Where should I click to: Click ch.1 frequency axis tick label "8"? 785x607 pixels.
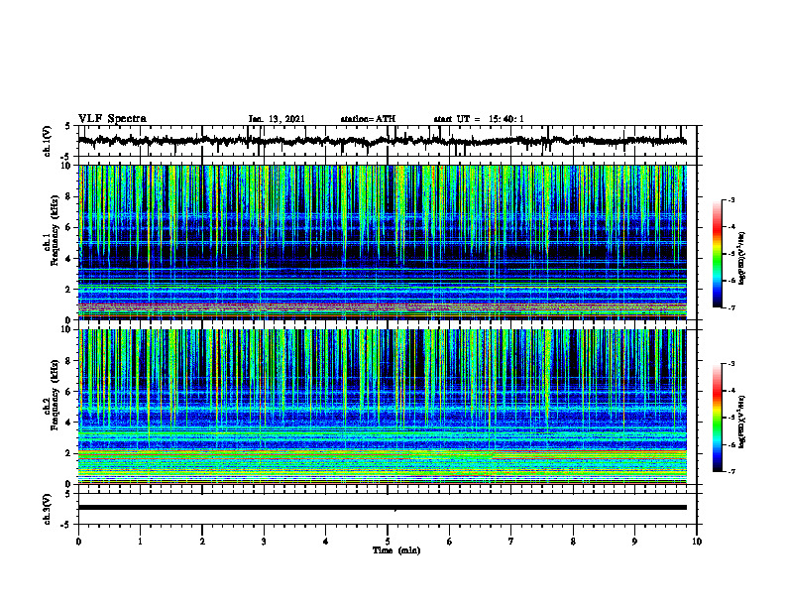click(x=68, y=196)
